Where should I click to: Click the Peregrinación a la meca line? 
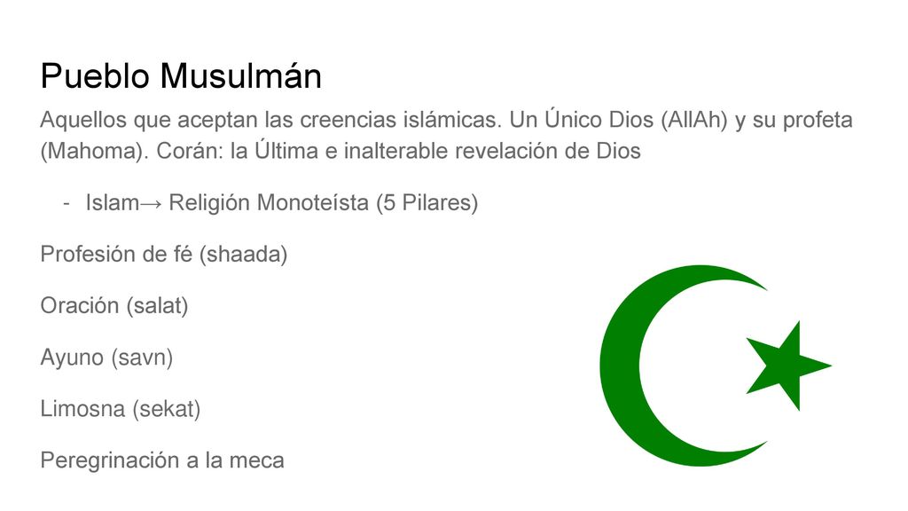(162, 460)
